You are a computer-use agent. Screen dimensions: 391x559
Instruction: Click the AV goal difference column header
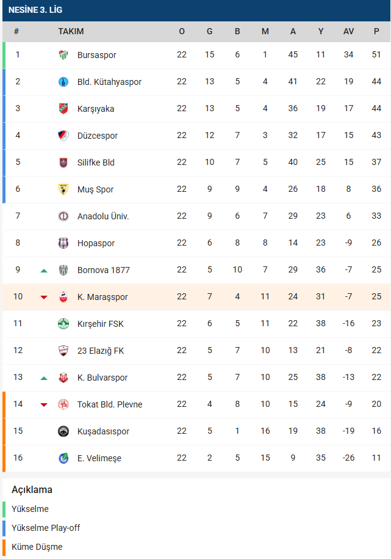coord(349,31)
